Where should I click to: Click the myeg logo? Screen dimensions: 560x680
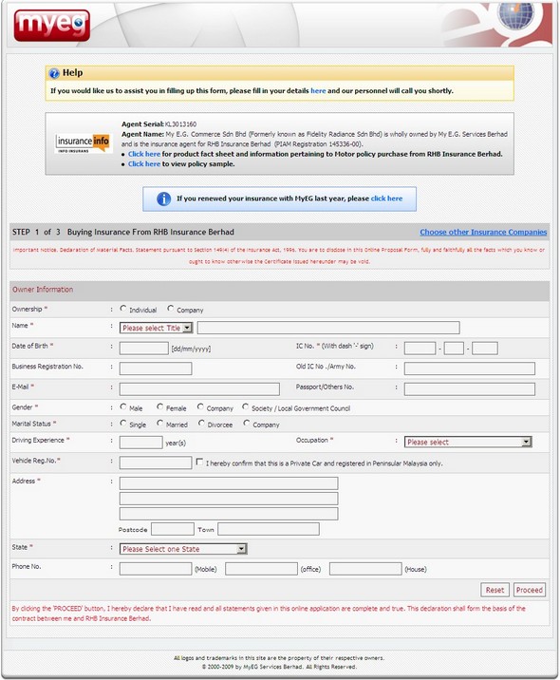pos(52,25)
